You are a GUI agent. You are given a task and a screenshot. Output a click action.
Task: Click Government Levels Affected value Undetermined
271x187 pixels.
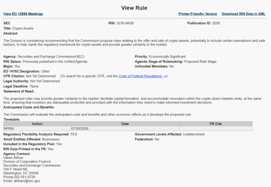pyautogui.click(x=194, y=135)
